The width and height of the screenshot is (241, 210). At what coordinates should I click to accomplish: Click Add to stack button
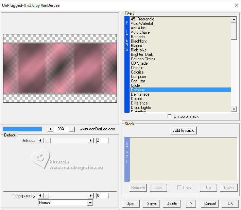[183, 130]
